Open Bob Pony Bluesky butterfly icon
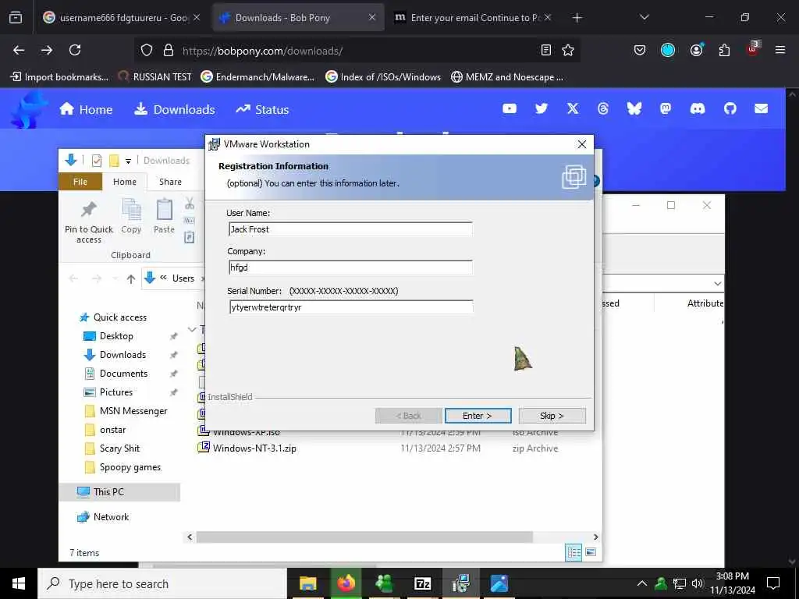This screenshot has height=599, width=799. tap(634, 108)
